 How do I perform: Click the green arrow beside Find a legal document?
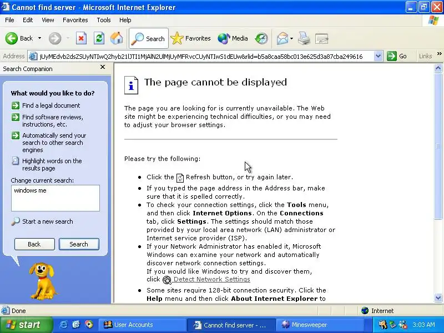(16, 105)
